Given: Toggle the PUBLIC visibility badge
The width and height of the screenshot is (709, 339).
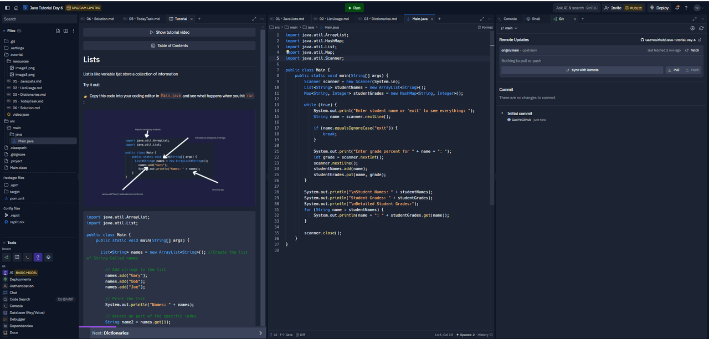Looking at the screenshot, I should coord(634,8).
